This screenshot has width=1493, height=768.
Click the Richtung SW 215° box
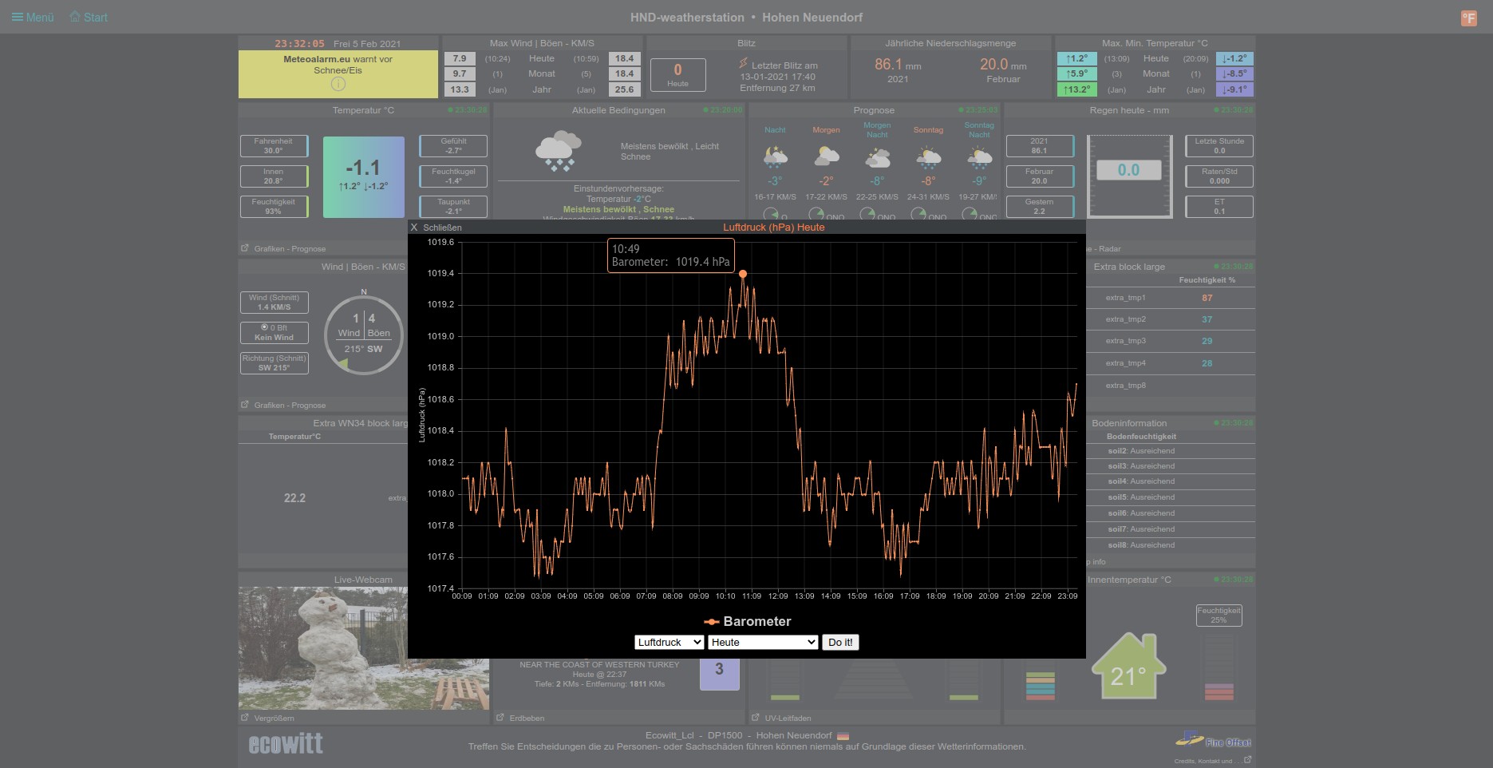point(274,363)
